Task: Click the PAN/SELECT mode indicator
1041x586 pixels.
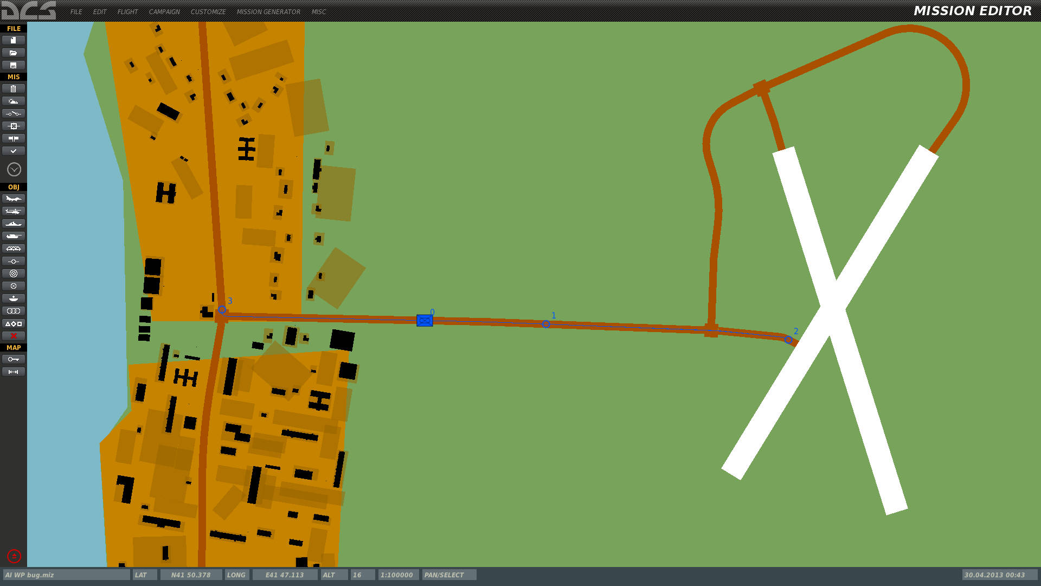Action: coord(449,575)
